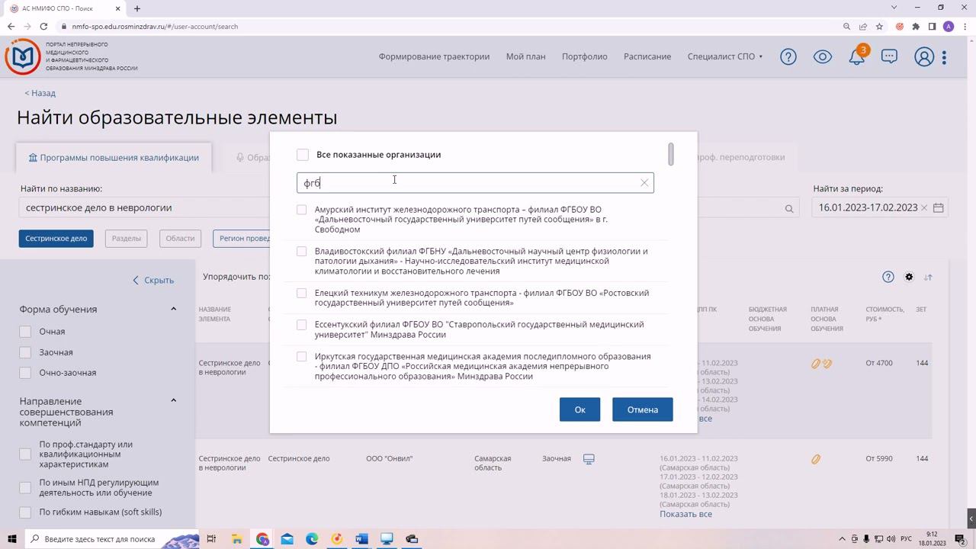Click the portal logo in the header
This screenshot has height=549, width=976.
(22, 56)
